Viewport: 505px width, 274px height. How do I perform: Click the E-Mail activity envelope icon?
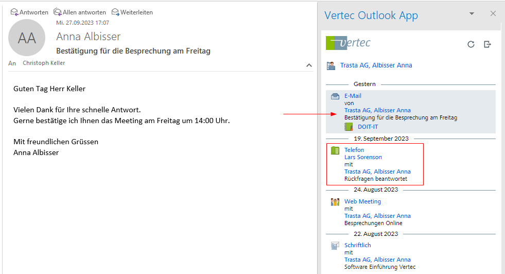[335, 96]
